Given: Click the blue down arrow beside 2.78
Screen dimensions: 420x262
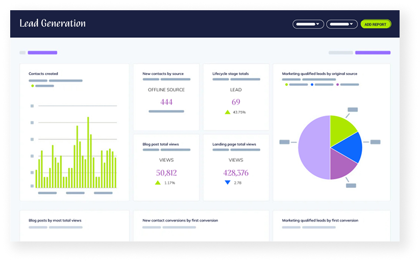Looking at the screenshot, I should tap(228, 183).
